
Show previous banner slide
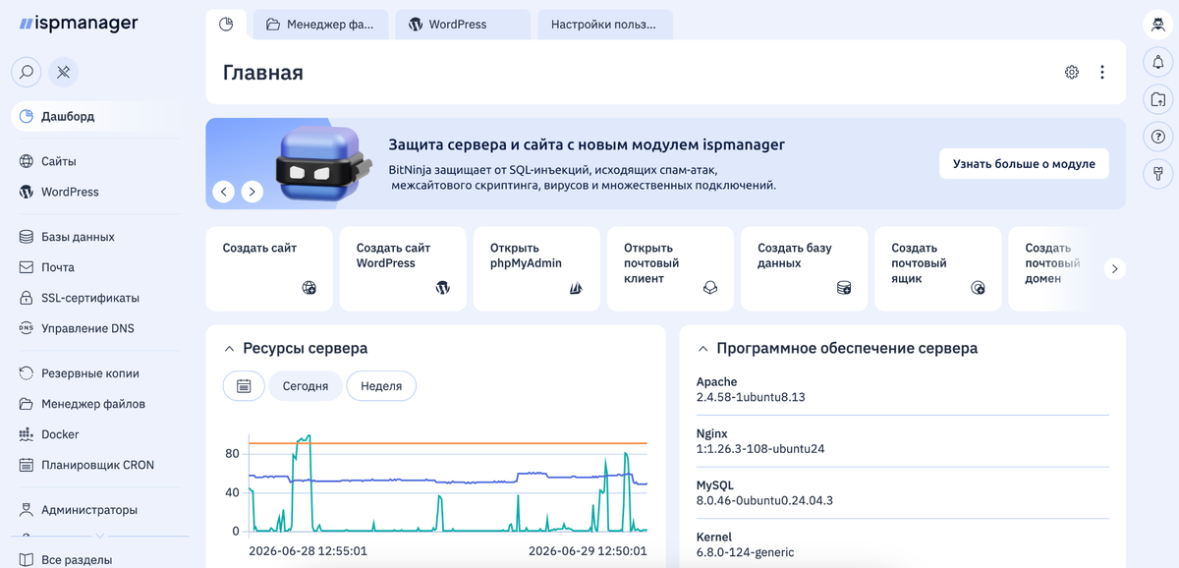(x=224, y=192)
